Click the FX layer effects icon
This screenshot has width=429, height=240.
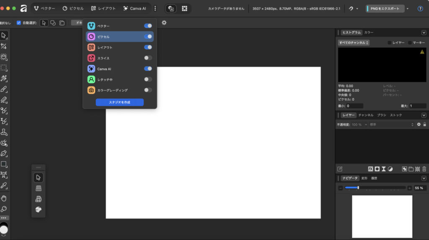tap(370, 169)
